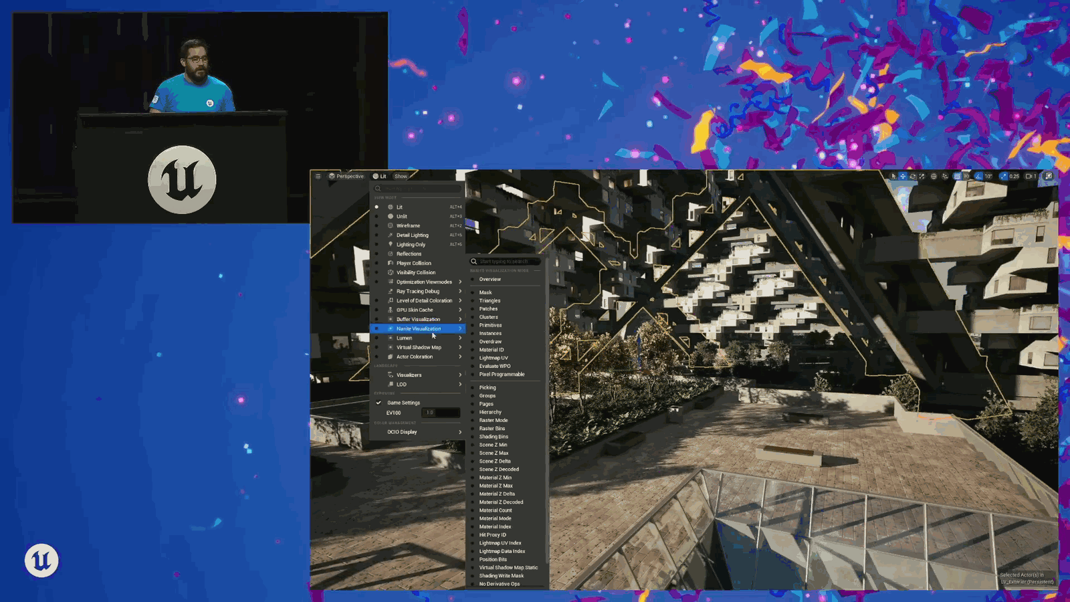Expand Ray Tracing Debug submenu
This screenshot has height=602, width=1070.
point(417,291)
